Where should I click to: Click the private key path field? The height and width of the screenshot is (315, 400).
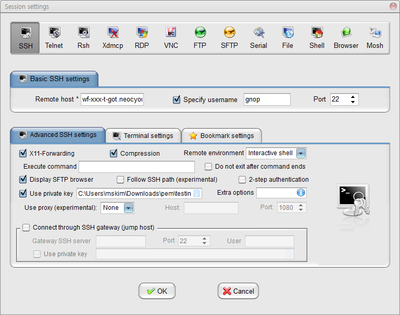point(139,193)
